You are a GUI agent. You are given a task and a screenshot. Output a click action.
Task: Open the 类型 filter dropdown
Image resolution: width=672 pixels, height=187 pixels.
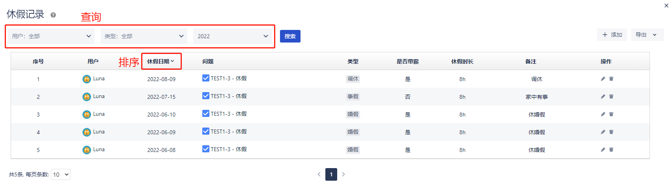click(144, 36)
